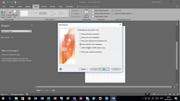
Task: Click the Fit page to window icon
Action: pos(174,94)
